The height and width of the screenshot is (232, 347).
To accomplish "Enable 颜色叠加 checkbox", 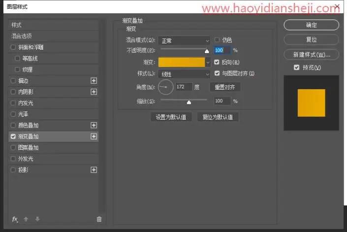I will point(13,125).
